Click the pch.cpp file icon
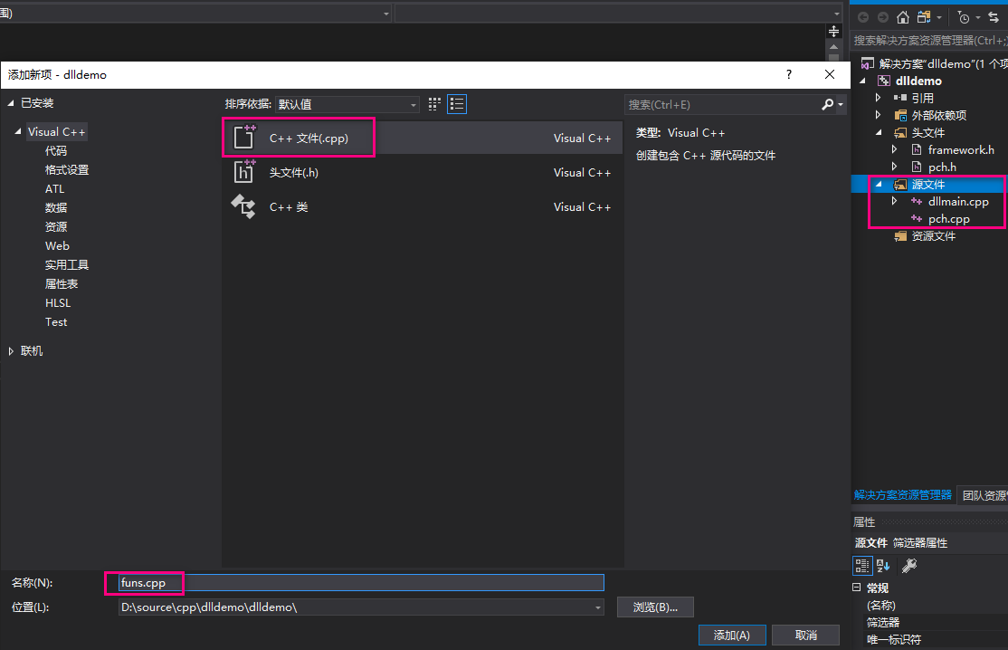Viewport: 1008px width, 650px height. point(917,218)
